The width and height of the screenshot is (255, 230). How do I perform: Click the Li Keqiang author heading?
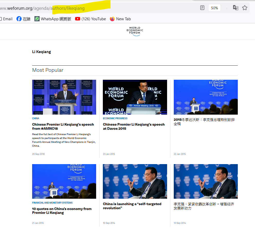(41, 52)
